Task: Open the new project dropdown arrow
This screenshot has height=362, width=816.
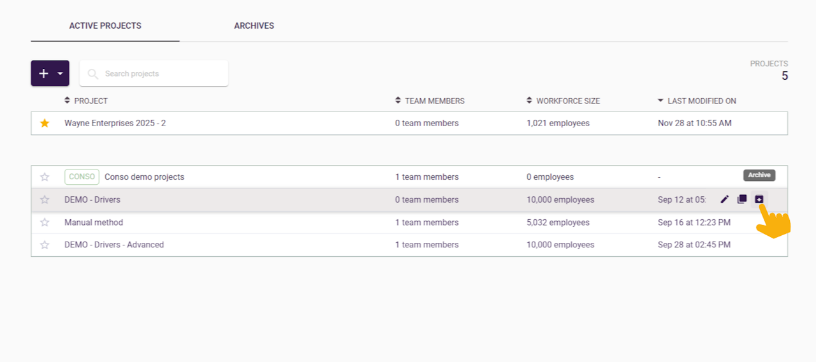Action: point(61,73)
